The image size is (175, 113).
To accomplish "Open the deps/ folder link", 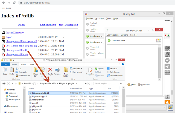I will (8, 37).
